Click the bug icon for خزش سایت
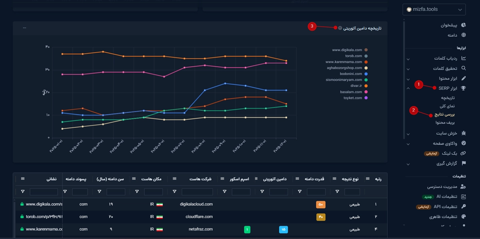 pos(464,133)
